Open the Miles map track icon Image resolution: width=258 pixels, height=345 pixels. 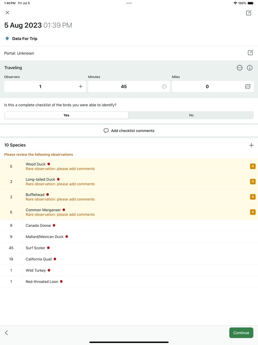point(248,86)
